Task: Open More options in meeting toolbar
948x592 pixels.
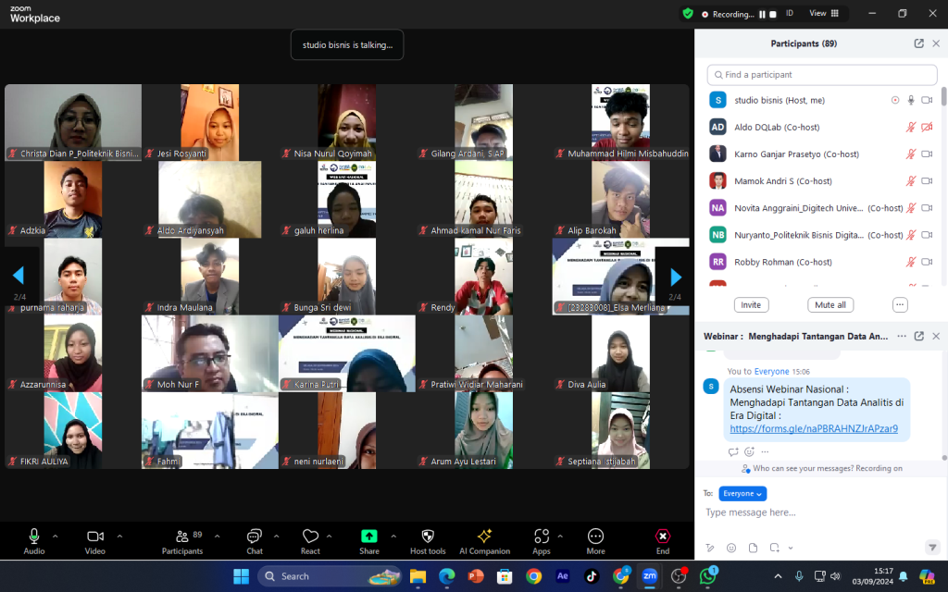Action: point(595,541)
